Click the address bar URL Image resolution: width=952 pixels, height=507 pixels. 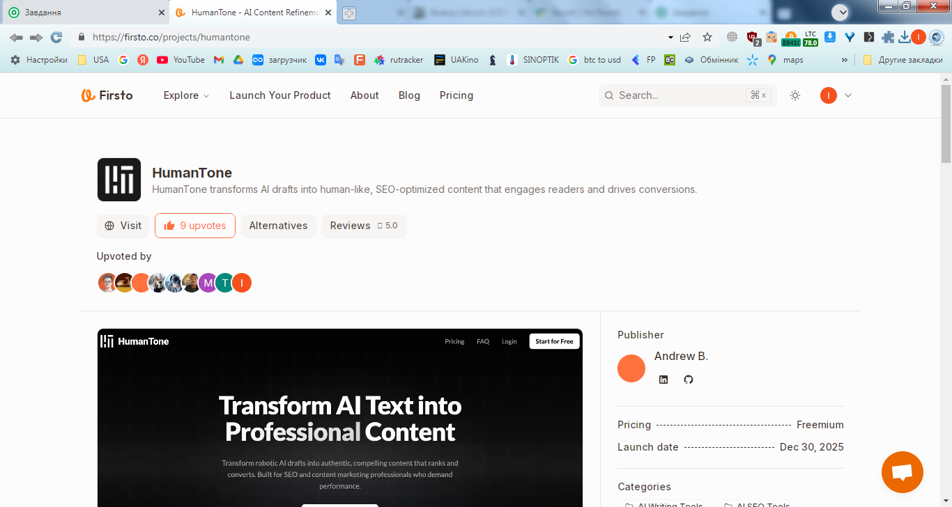point(171,37)
